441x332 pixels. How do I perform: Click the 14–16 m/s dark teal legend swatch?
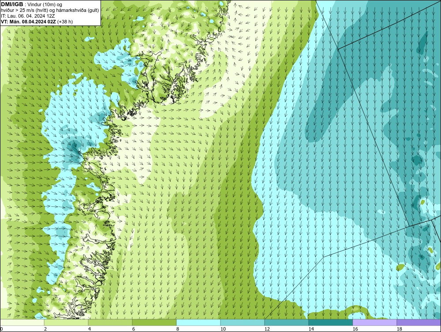[330, 322]
